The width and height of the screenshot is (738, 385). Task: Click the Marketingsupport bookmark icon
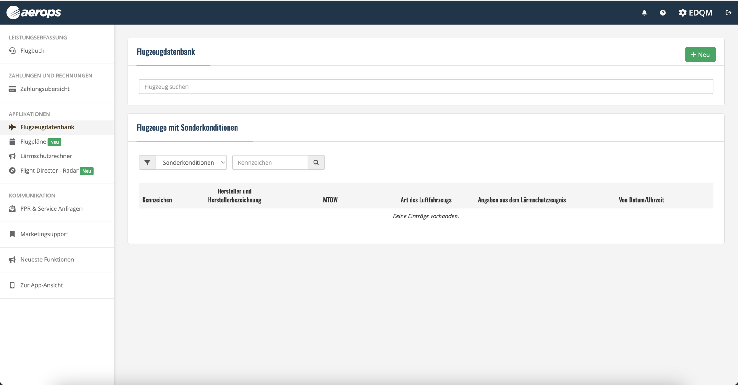click(12, 234)
